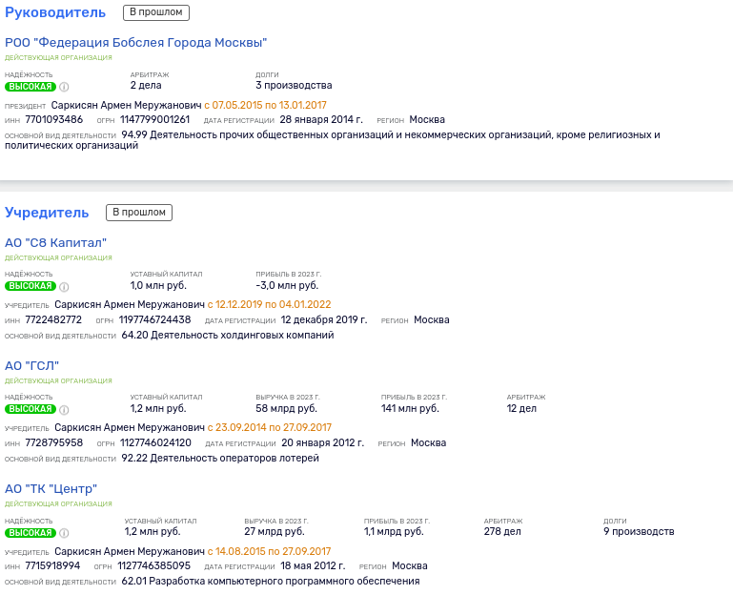Viewport: 733px width, 595px height.
Task: Click date range "с 07.05.2015 по 13.01.2017"
Action: pos(266,105)
